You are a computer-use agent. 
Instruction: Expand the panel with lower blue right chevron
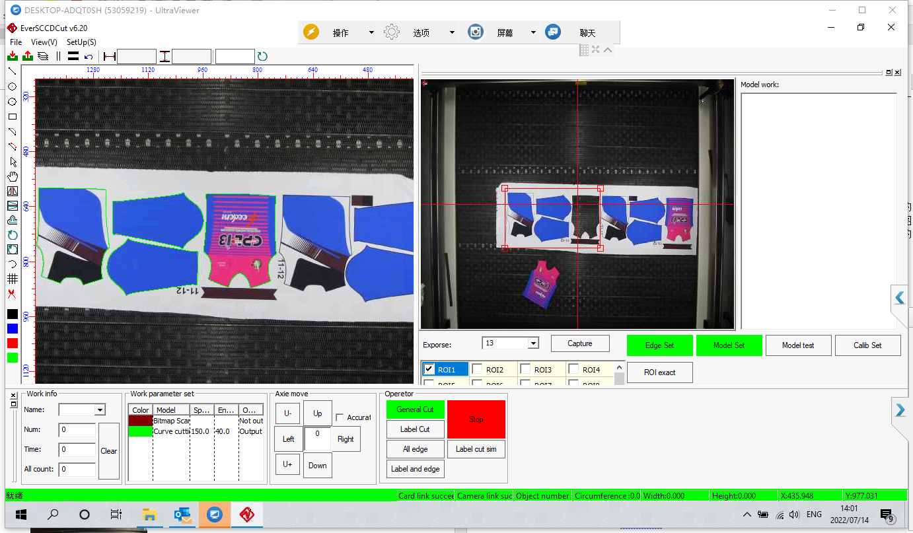point(900,410)
